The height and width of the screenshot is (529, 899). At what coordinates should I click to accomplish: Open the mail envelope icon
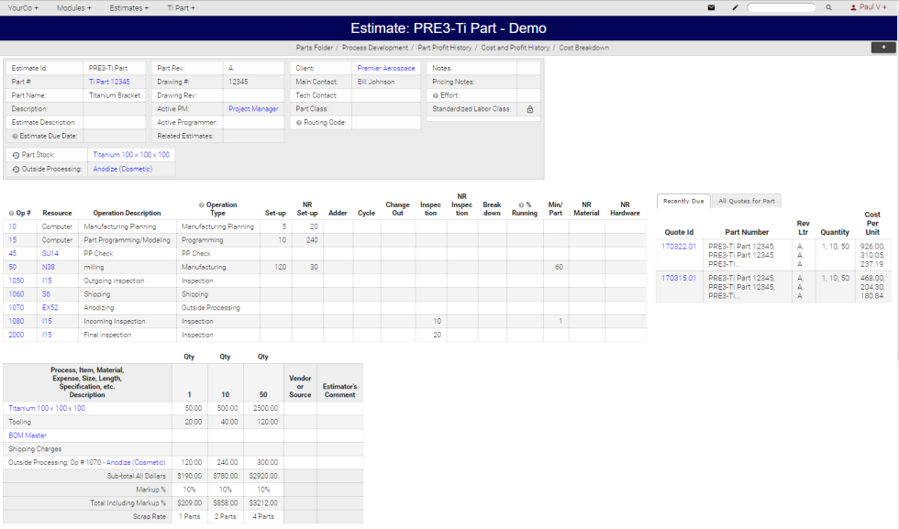point(711,7)
